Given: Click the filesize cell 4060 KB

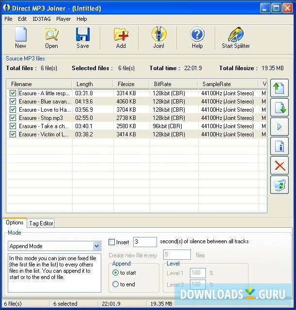Looking at the screenshot, I should click(126, 102).
